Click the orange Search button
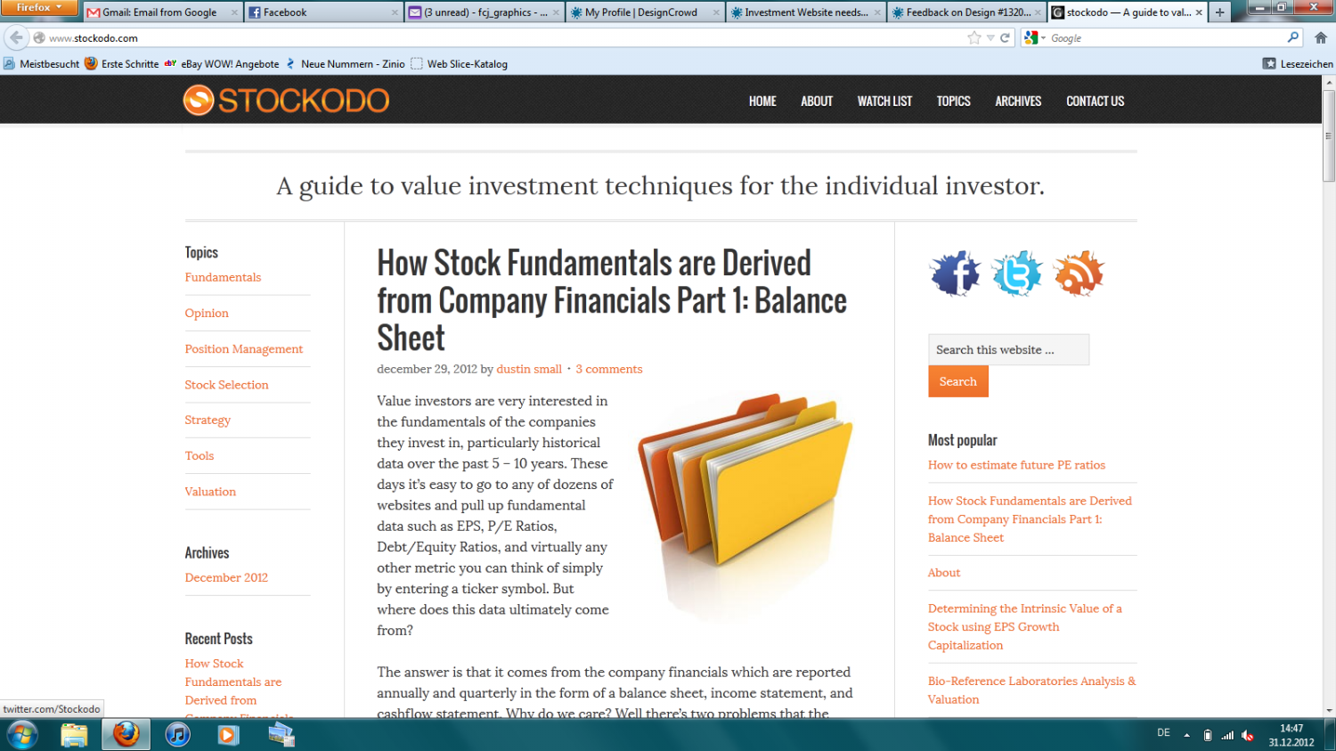This screenshot has height=751, width=1336. click(x=958, y=381)
